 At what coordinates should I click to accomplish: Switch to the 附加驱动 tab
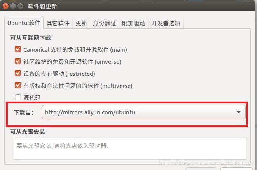[134, 23]
